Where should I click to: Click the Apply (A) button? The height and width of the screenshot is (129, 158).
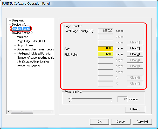(x=142, y=122)
